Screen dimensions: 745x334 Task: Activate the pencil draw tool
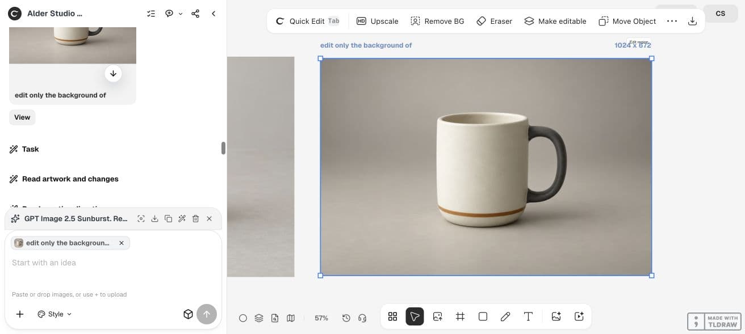click(505, 316)
